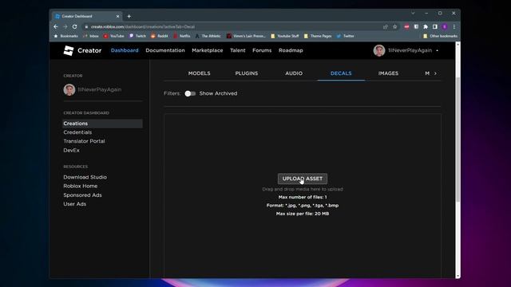The width and height of the screenshot is (511, 287).
Task: Open the Twitch bookmark
Action: 137,36
